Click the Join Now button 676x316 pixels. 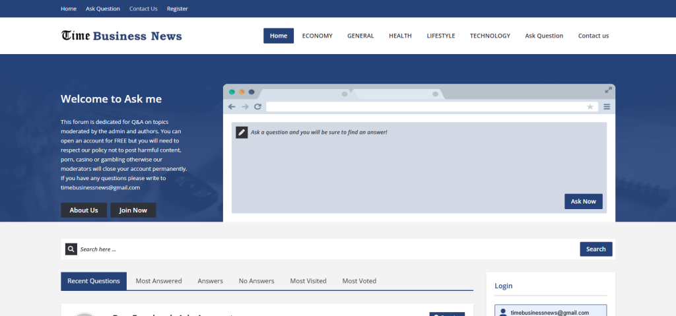point(133,210)
